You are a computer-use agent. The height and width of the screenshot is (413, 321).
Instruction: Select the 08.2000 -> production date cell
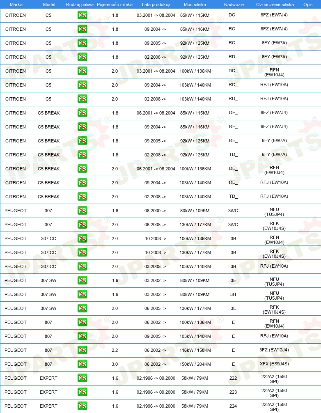(155, 211)
